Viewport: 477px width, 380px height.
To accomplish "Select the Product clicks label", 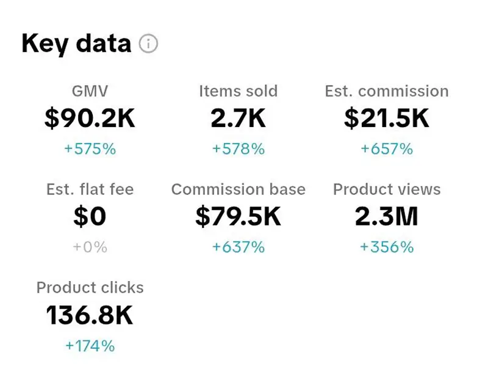I will (90, 288).
